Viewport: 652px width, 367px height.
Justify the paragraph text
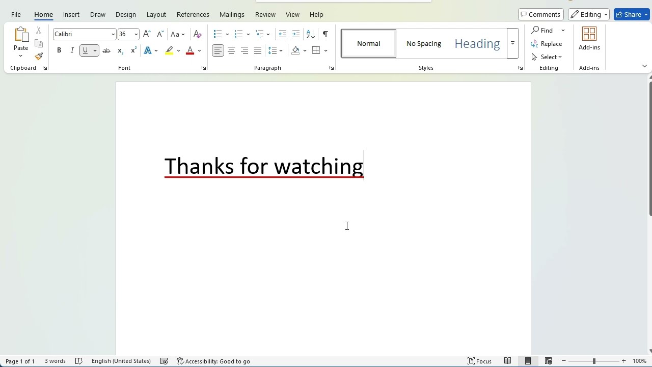coord(258,50)
